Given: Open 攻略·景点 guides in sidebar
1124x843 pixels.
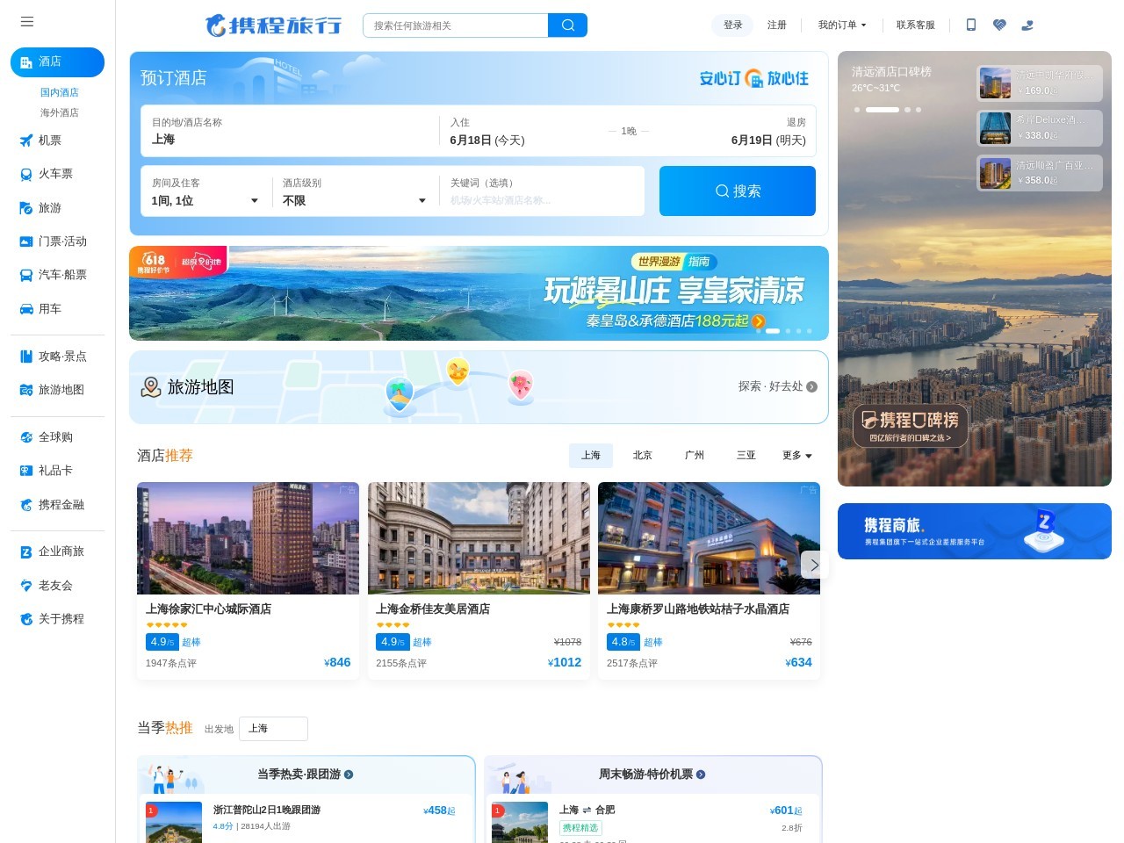Looking at the screenshot, I should 57,357.
